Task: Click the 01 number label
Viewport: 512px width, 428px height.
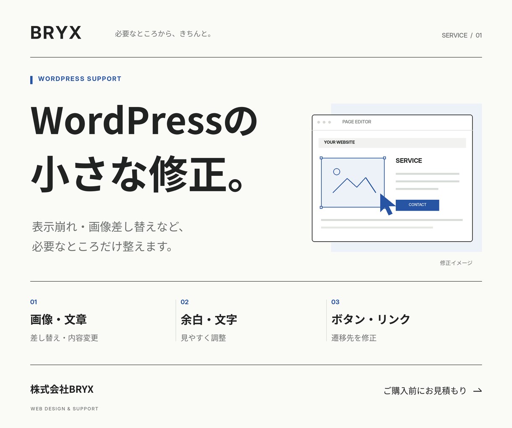Action: 34,302
